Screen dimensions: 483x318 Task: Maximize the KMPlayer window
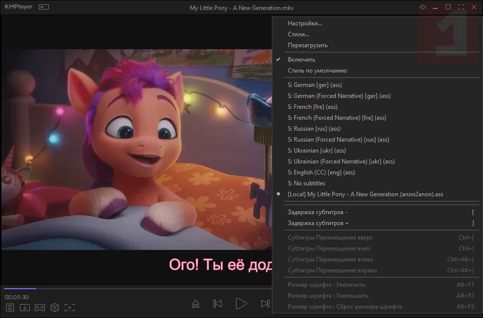tap(448, 7)
